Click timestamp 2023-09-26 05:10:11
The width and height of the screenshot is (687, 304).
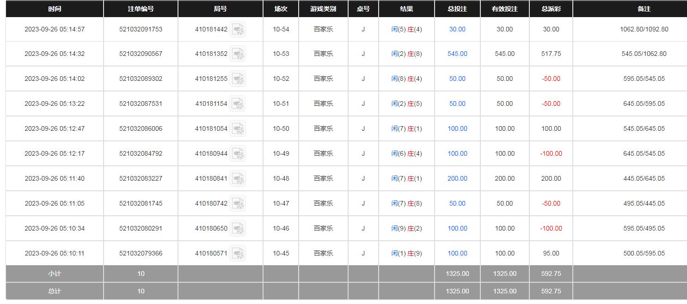[55, 253]
